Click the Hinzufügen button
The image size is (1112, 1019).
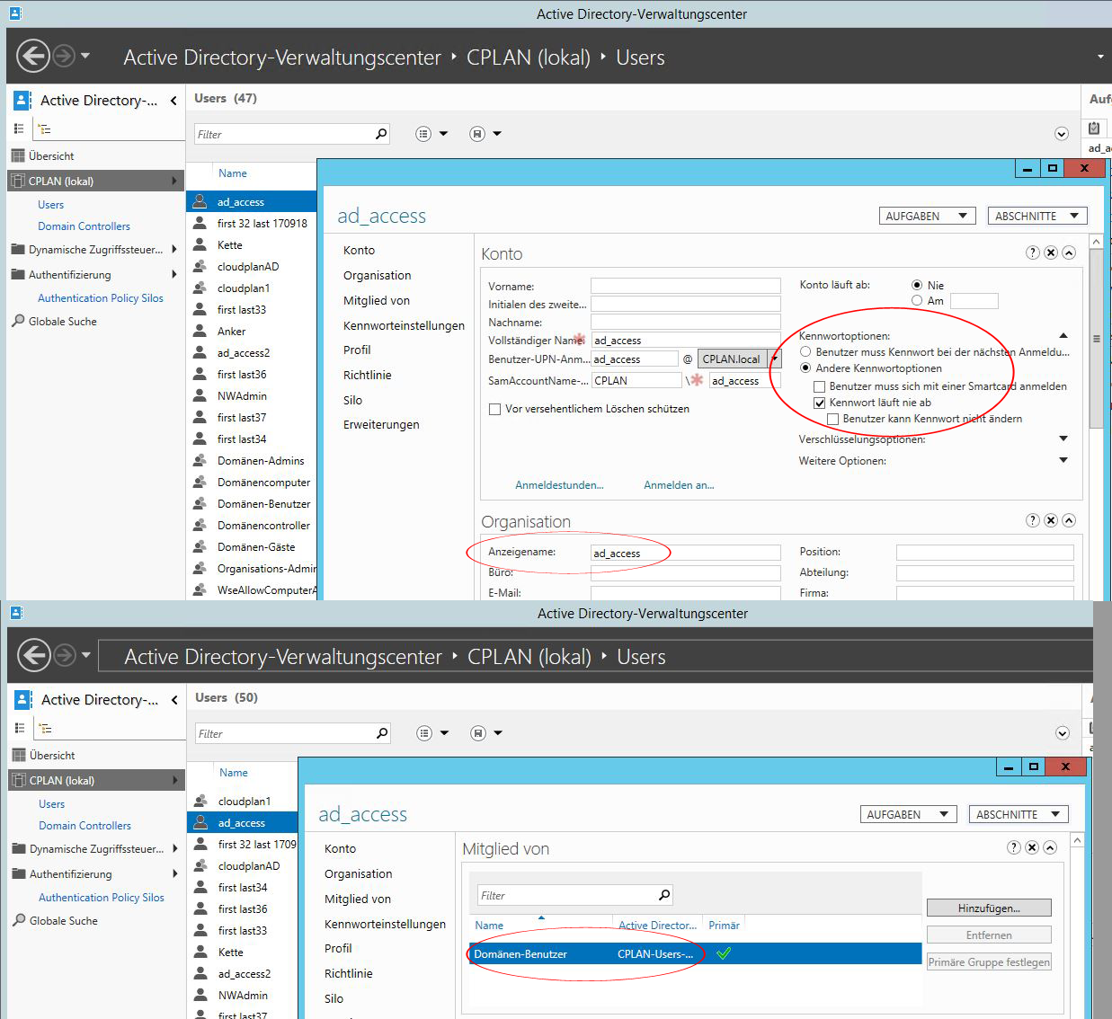coord(988,908)
